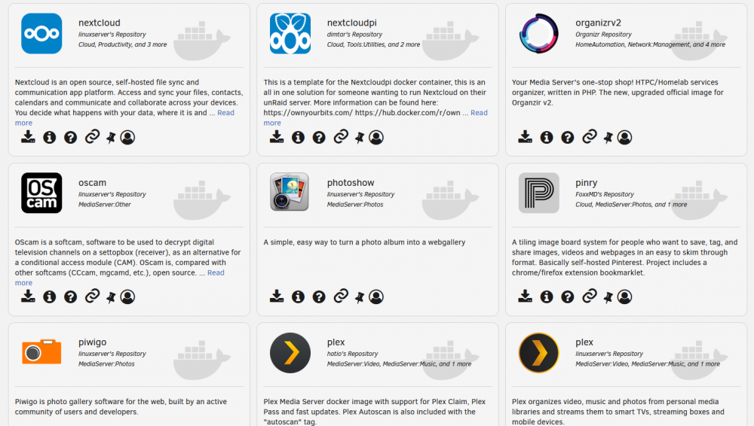754x426 pixels.
Task: Download the photoshow container
Action: [277, 297]
